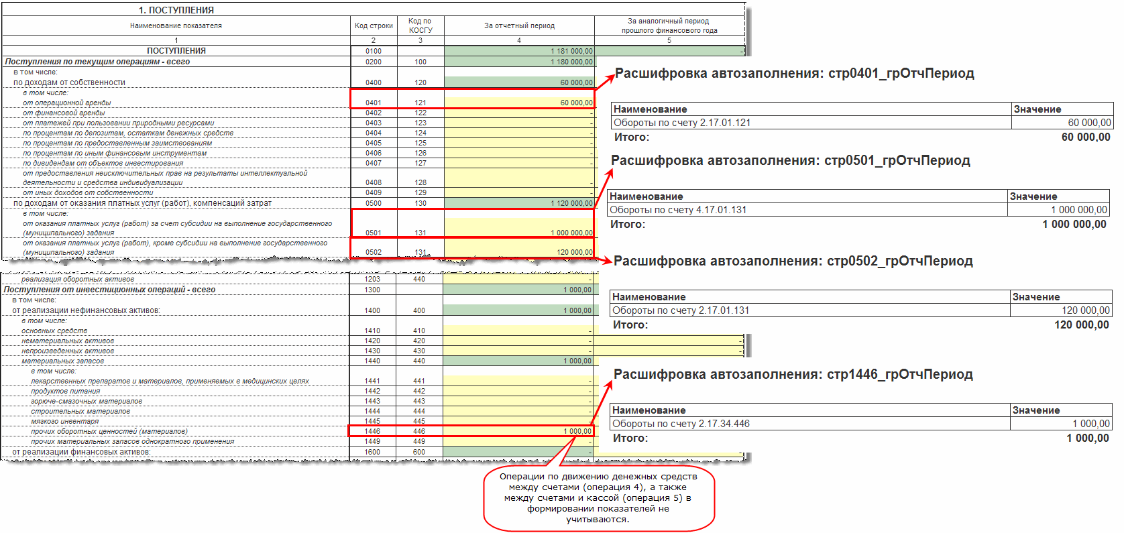Screen dimensions: 1124x533
Task: Click the Итого 120 000,00 total in стр0502 breakdown
Action: coord(1082,324)
